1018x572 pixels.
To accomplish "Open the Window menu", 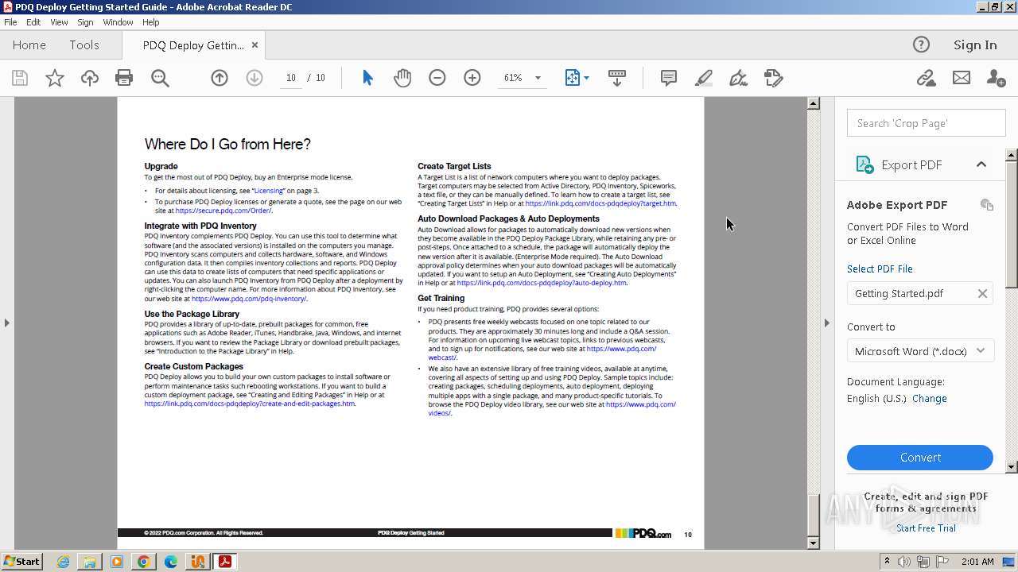I will pos(118,22).
